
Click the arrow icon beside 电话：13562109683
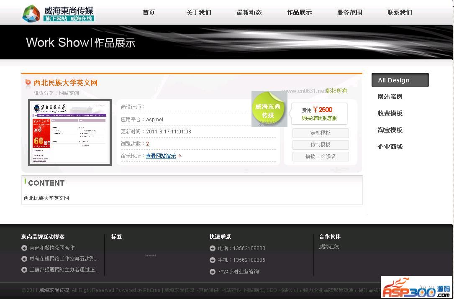(x=213, y=248)
